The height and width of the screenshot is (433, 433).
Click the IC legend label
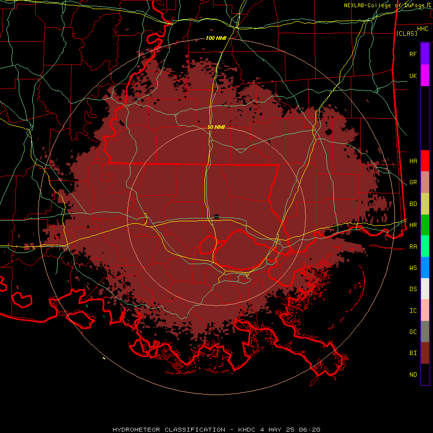click(413, 311)
